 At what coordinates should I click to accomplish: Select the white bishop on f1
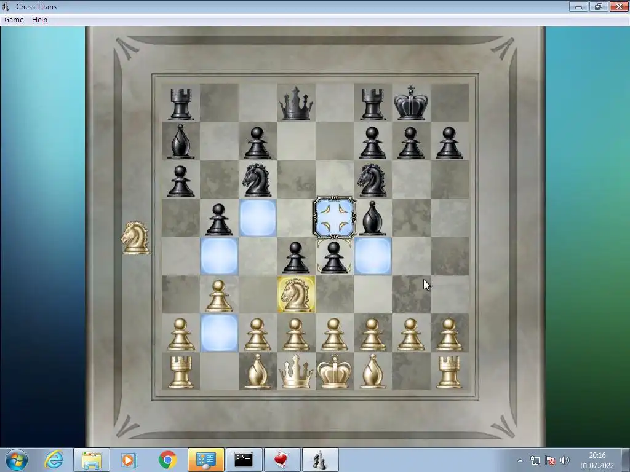pyautogui.click(x=373, y=372)
